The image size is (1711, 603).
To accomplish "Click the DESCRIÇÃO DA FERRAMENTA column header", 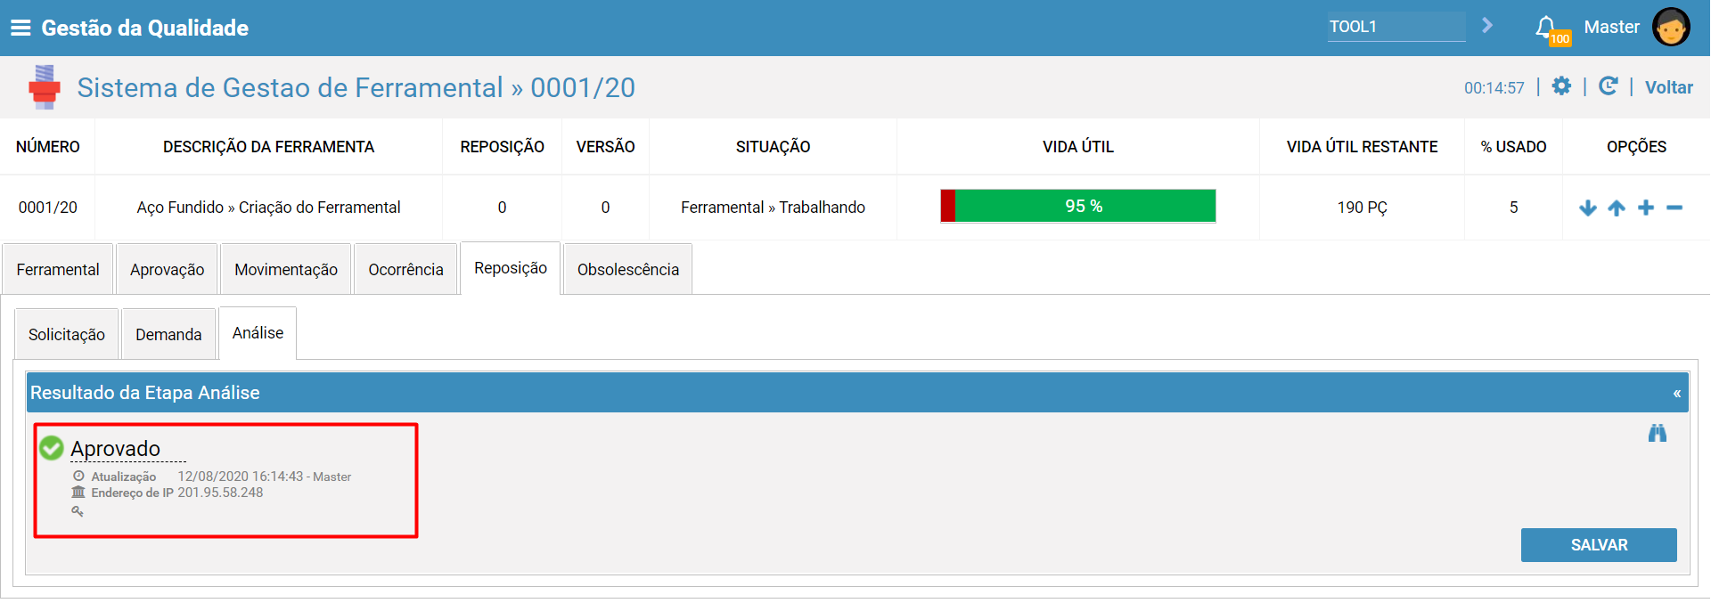I will (x=268, y=147).
